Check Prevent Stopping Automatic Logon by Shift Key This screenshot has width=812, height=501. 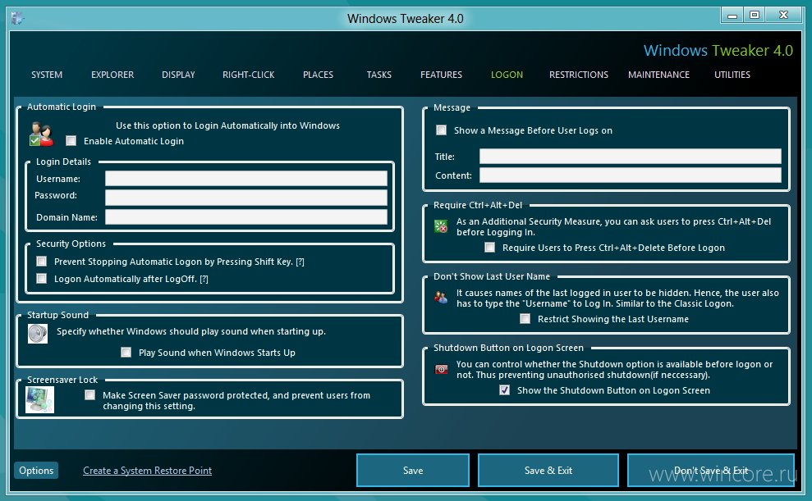coord(41,261)
